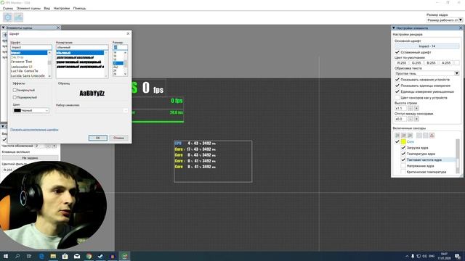Decrease Высота строки with minus button
465x261 pixels.
(x=411, y=108)
